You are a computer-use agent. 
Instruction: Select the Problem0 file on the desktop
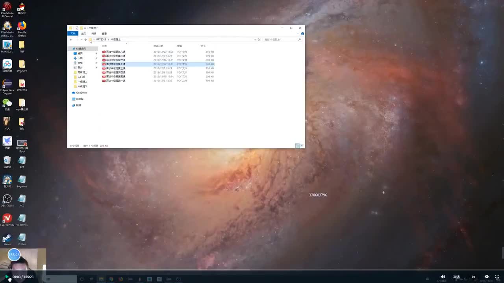[x=22, y=220]
